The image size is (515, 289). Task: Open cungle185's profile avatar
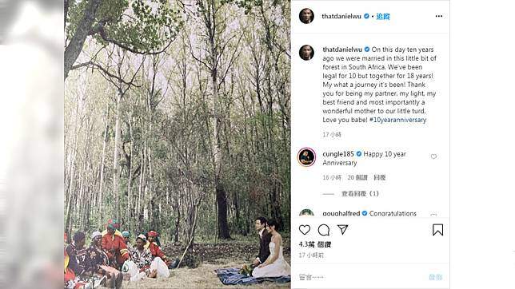[x=306, y=157]
